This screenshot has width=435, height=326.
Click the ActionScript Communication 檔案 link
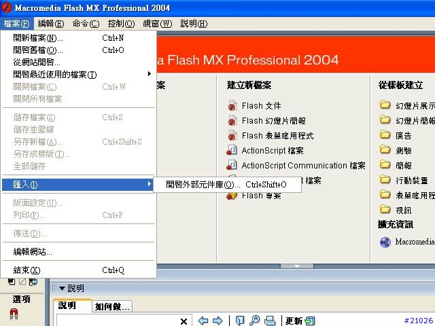coord(304,166)
